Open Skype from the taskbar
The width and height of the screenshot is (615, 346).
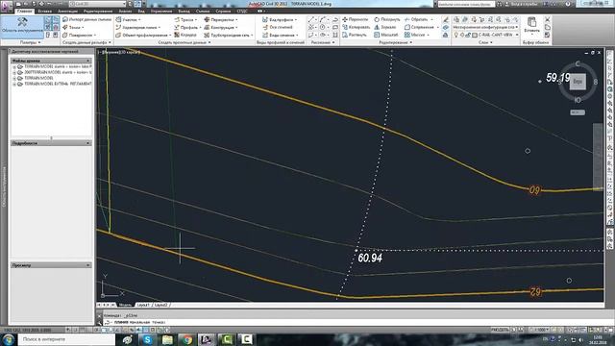pyautogui.click(x=147, y=339)
